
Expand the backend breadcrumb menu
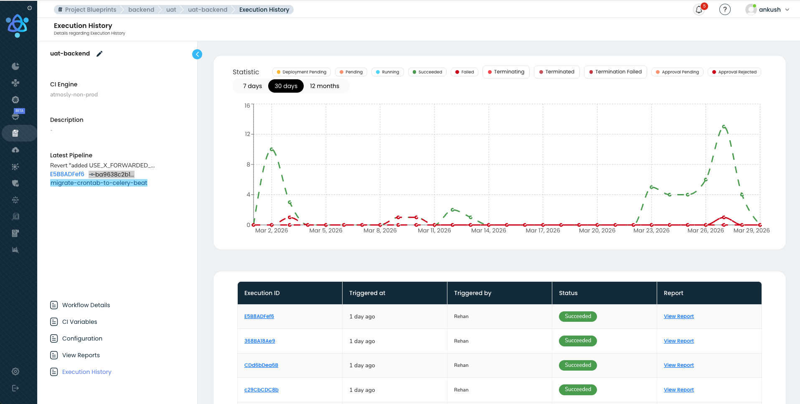click(x=141, y=9)
